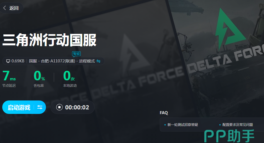264x143 pixels.
Task: Open the 新一轮测试招募答疑 FAQ link
Action: coord(182,125)
